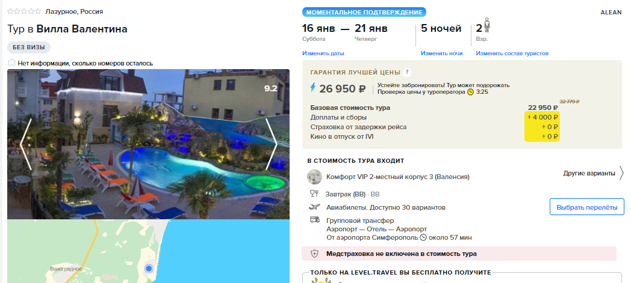The height and width of the screenshot is (283, 631).
Task: Expand Другие варианты room options chevron
Action: click(x=621, y=174)
